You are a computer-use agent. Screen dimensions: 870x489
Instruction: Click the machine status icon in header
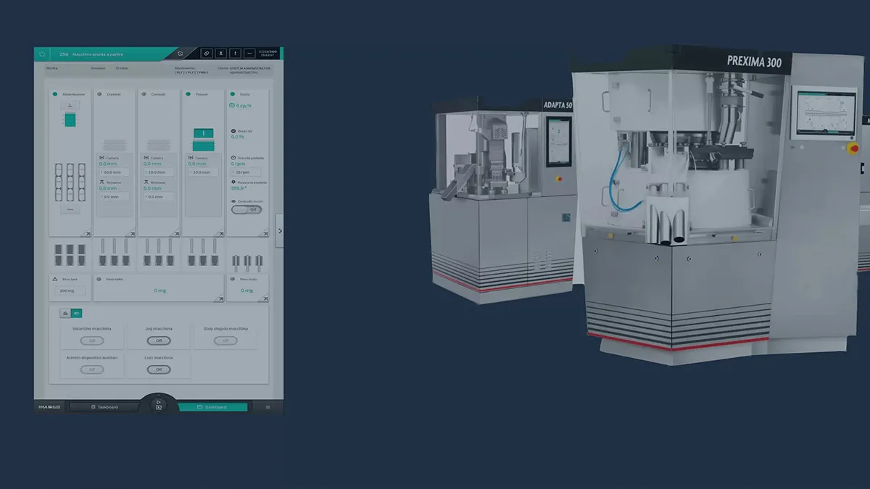[42, 54]
